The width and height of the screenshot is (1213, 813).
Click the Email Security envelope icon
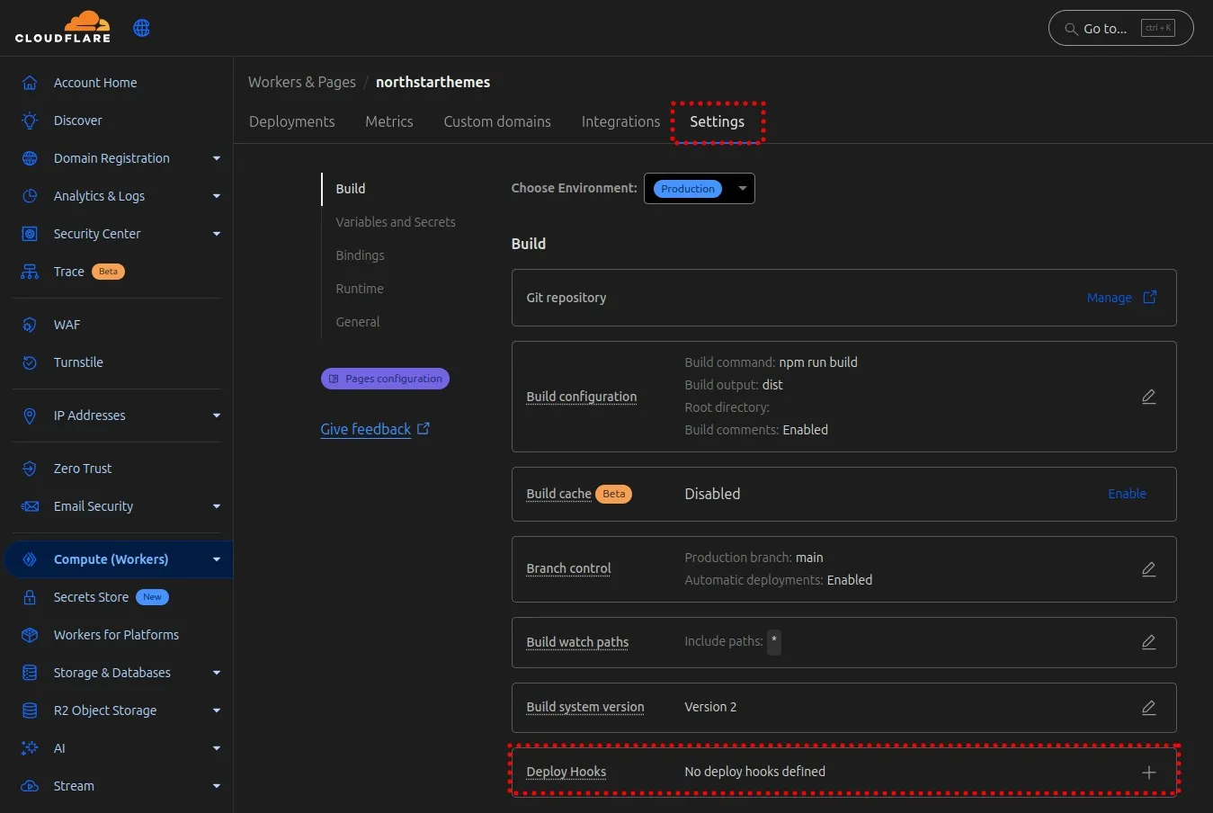click(x=30, y=506)
